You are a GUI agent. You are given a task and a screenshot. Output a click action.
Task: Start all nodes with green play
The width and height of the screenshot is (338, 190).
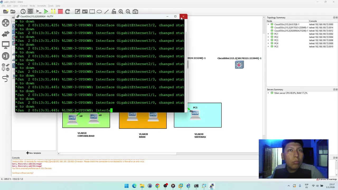click(46, 12)
